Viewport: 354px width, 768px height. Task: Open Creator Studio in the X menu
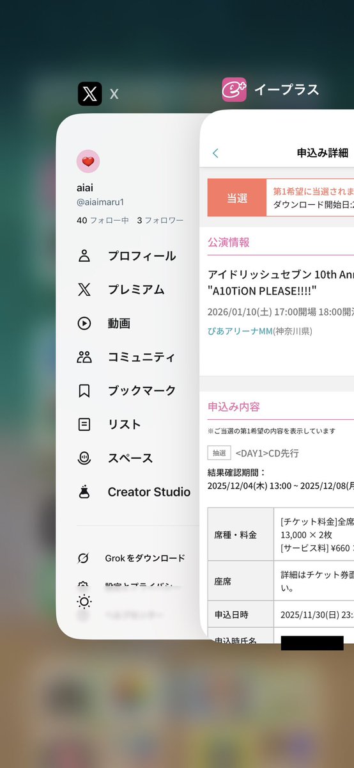pyautogui.click(x=149, y=492)
